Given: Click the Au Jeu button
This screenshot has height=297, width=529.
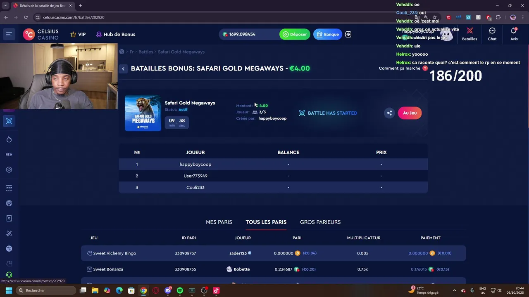Looking at the screenshot, I should [410, 113].
